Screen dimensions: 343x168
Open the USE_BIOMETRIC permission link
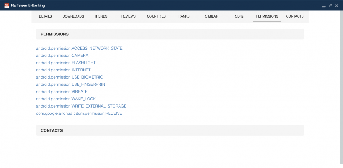coord(70,77)
